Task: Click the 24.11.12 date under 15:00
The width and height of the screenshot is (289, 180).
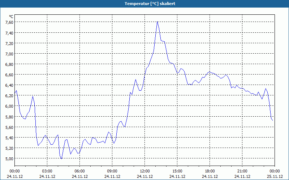Action: point(177,176)
